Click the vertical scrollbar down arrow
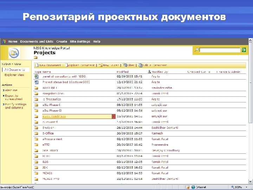 251,182
